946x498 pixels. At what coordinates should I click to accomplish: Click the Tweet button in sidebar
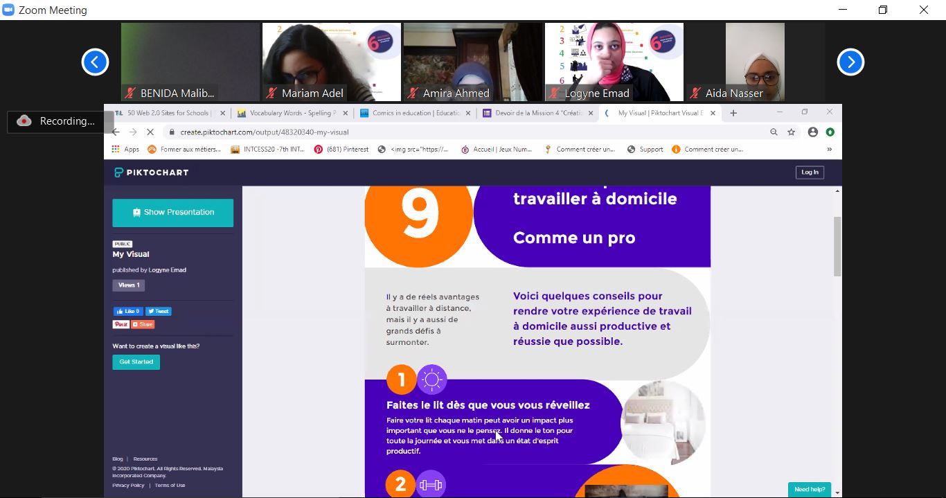(158, 312)
